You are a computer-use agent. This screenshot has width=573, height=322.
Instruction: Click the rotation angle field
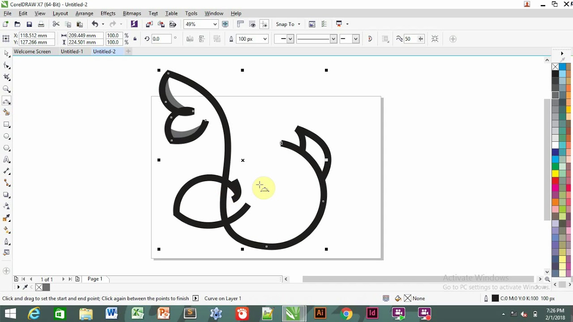(162, 39)
